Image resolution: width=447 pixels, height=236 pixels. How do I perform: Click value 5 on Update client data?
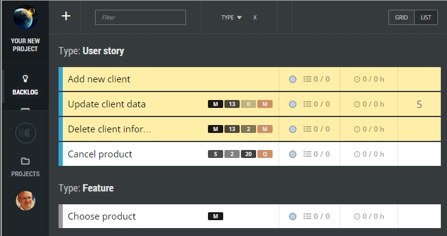[x=419, y=104]
